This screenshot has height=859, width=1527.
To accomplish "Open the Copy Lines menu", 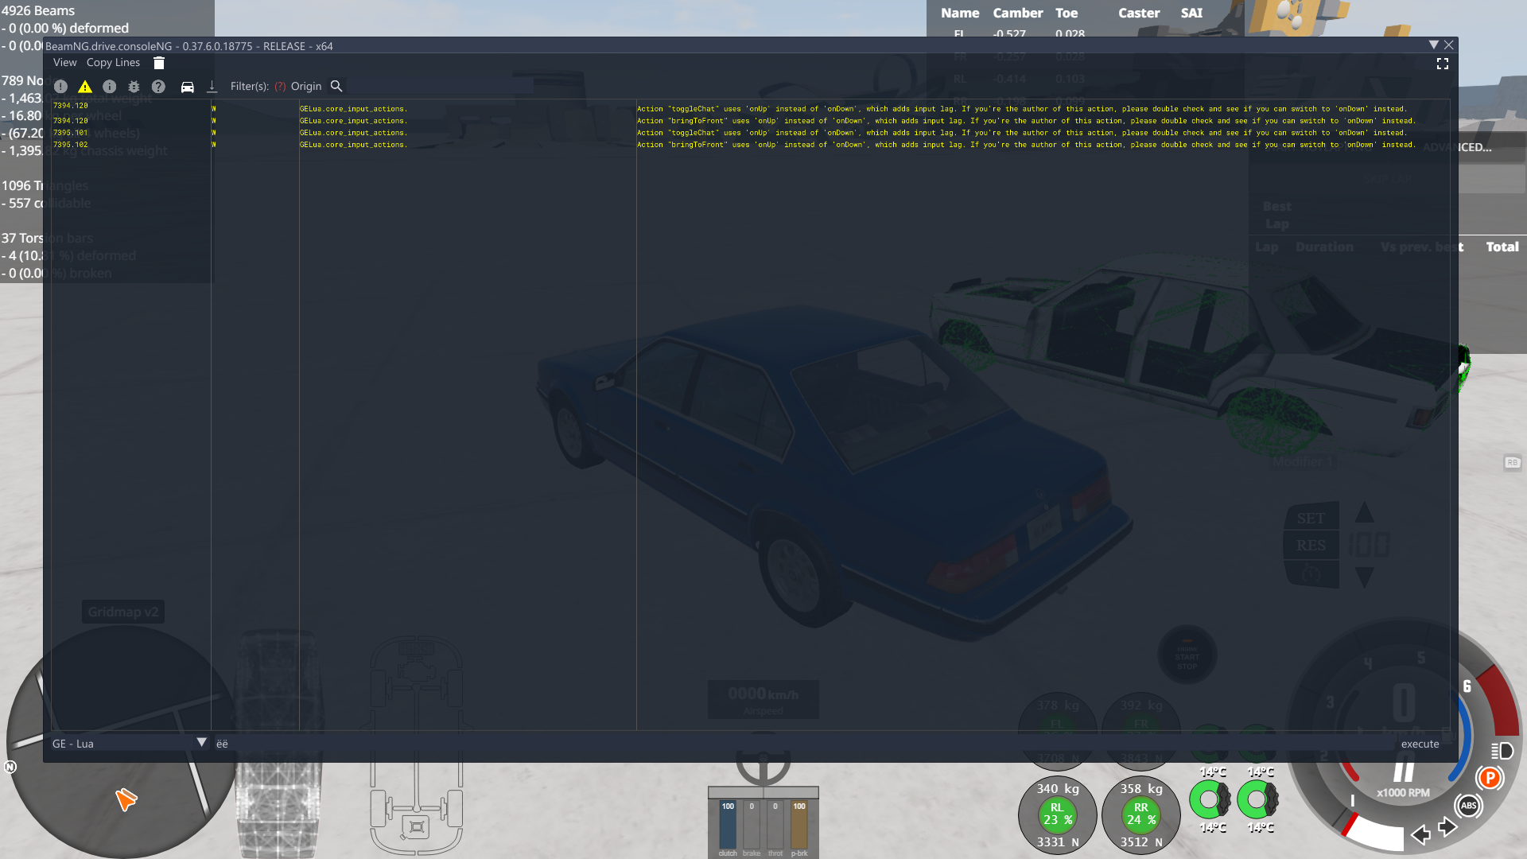I will pos(113,63).
